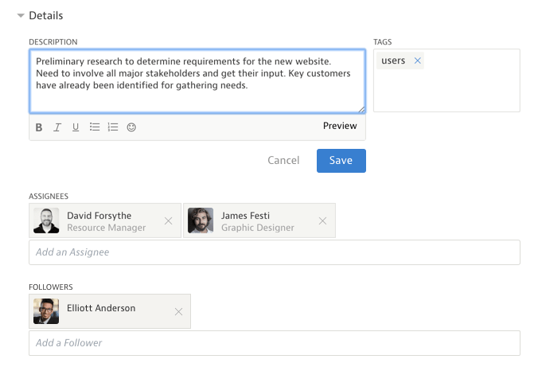The image size is (538, 367).
Task: Insert a numbered list
Action: [x=113, y=127]
